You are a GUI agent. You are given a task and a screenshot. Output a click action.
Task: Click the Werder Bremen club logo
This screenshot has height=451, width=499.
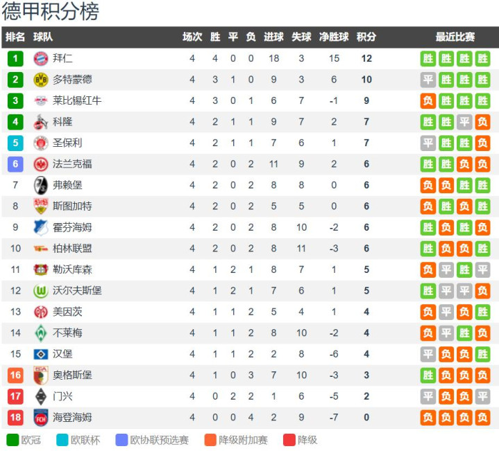tap(40, 333)
